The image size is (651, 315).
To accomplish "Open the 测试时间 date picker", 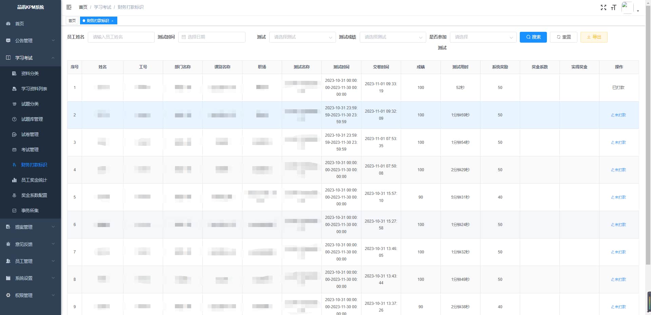I will pyautogui.click(x=212, y=37).
